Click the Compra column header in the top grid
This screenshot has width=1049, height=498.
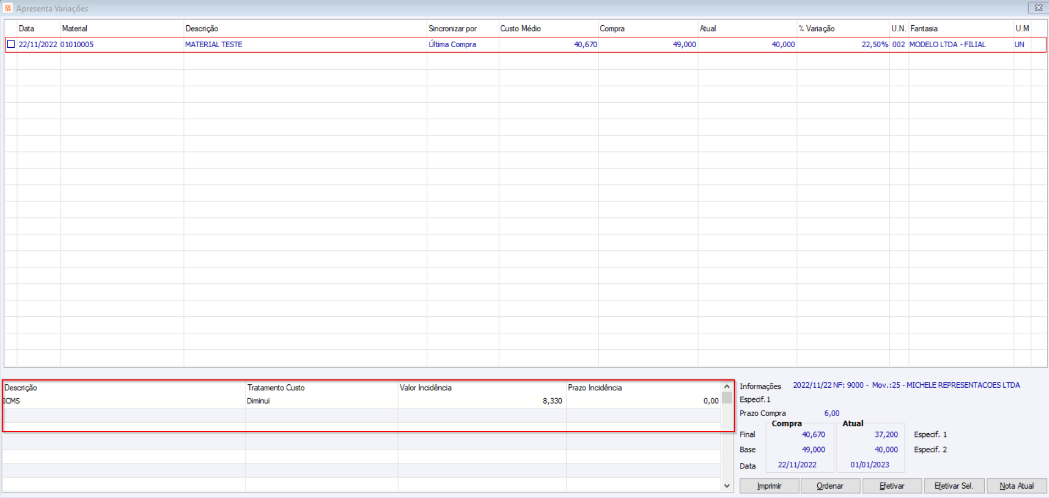click(648, 29)
